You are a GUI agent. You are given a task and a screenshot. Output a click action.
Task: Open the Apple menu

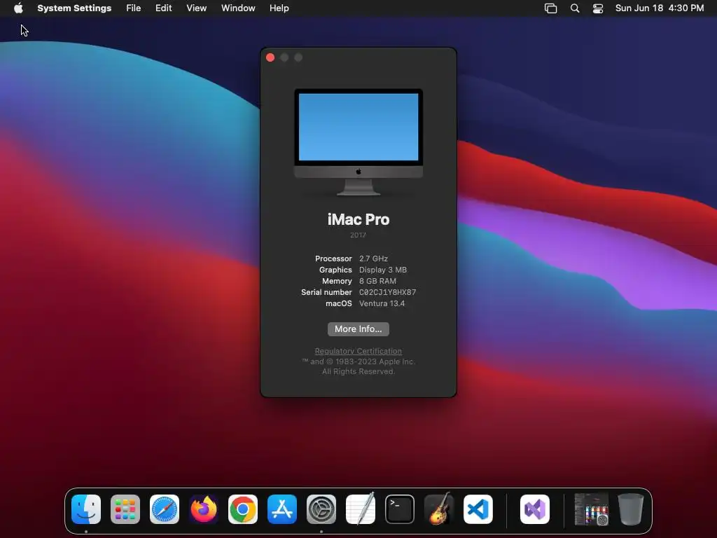pos(18,8)
